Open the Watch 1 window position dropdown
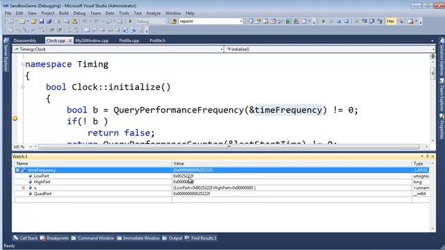Screen dimensions: 445x250 (422, 156)
